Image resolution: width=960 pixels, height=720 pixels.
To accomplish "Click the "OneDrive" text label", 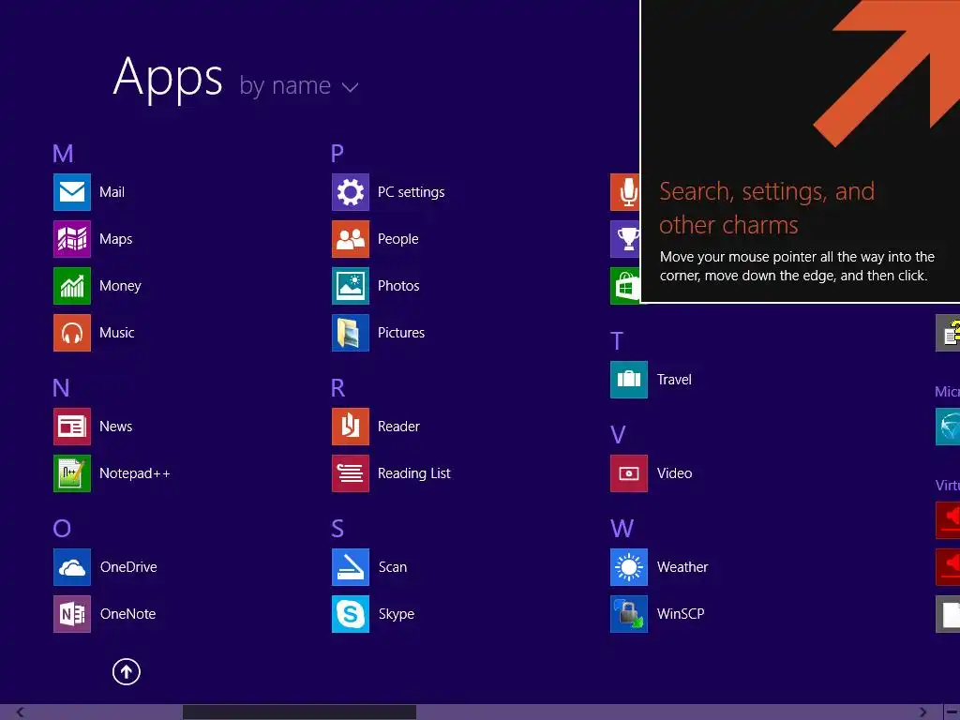I will (128, 567).
